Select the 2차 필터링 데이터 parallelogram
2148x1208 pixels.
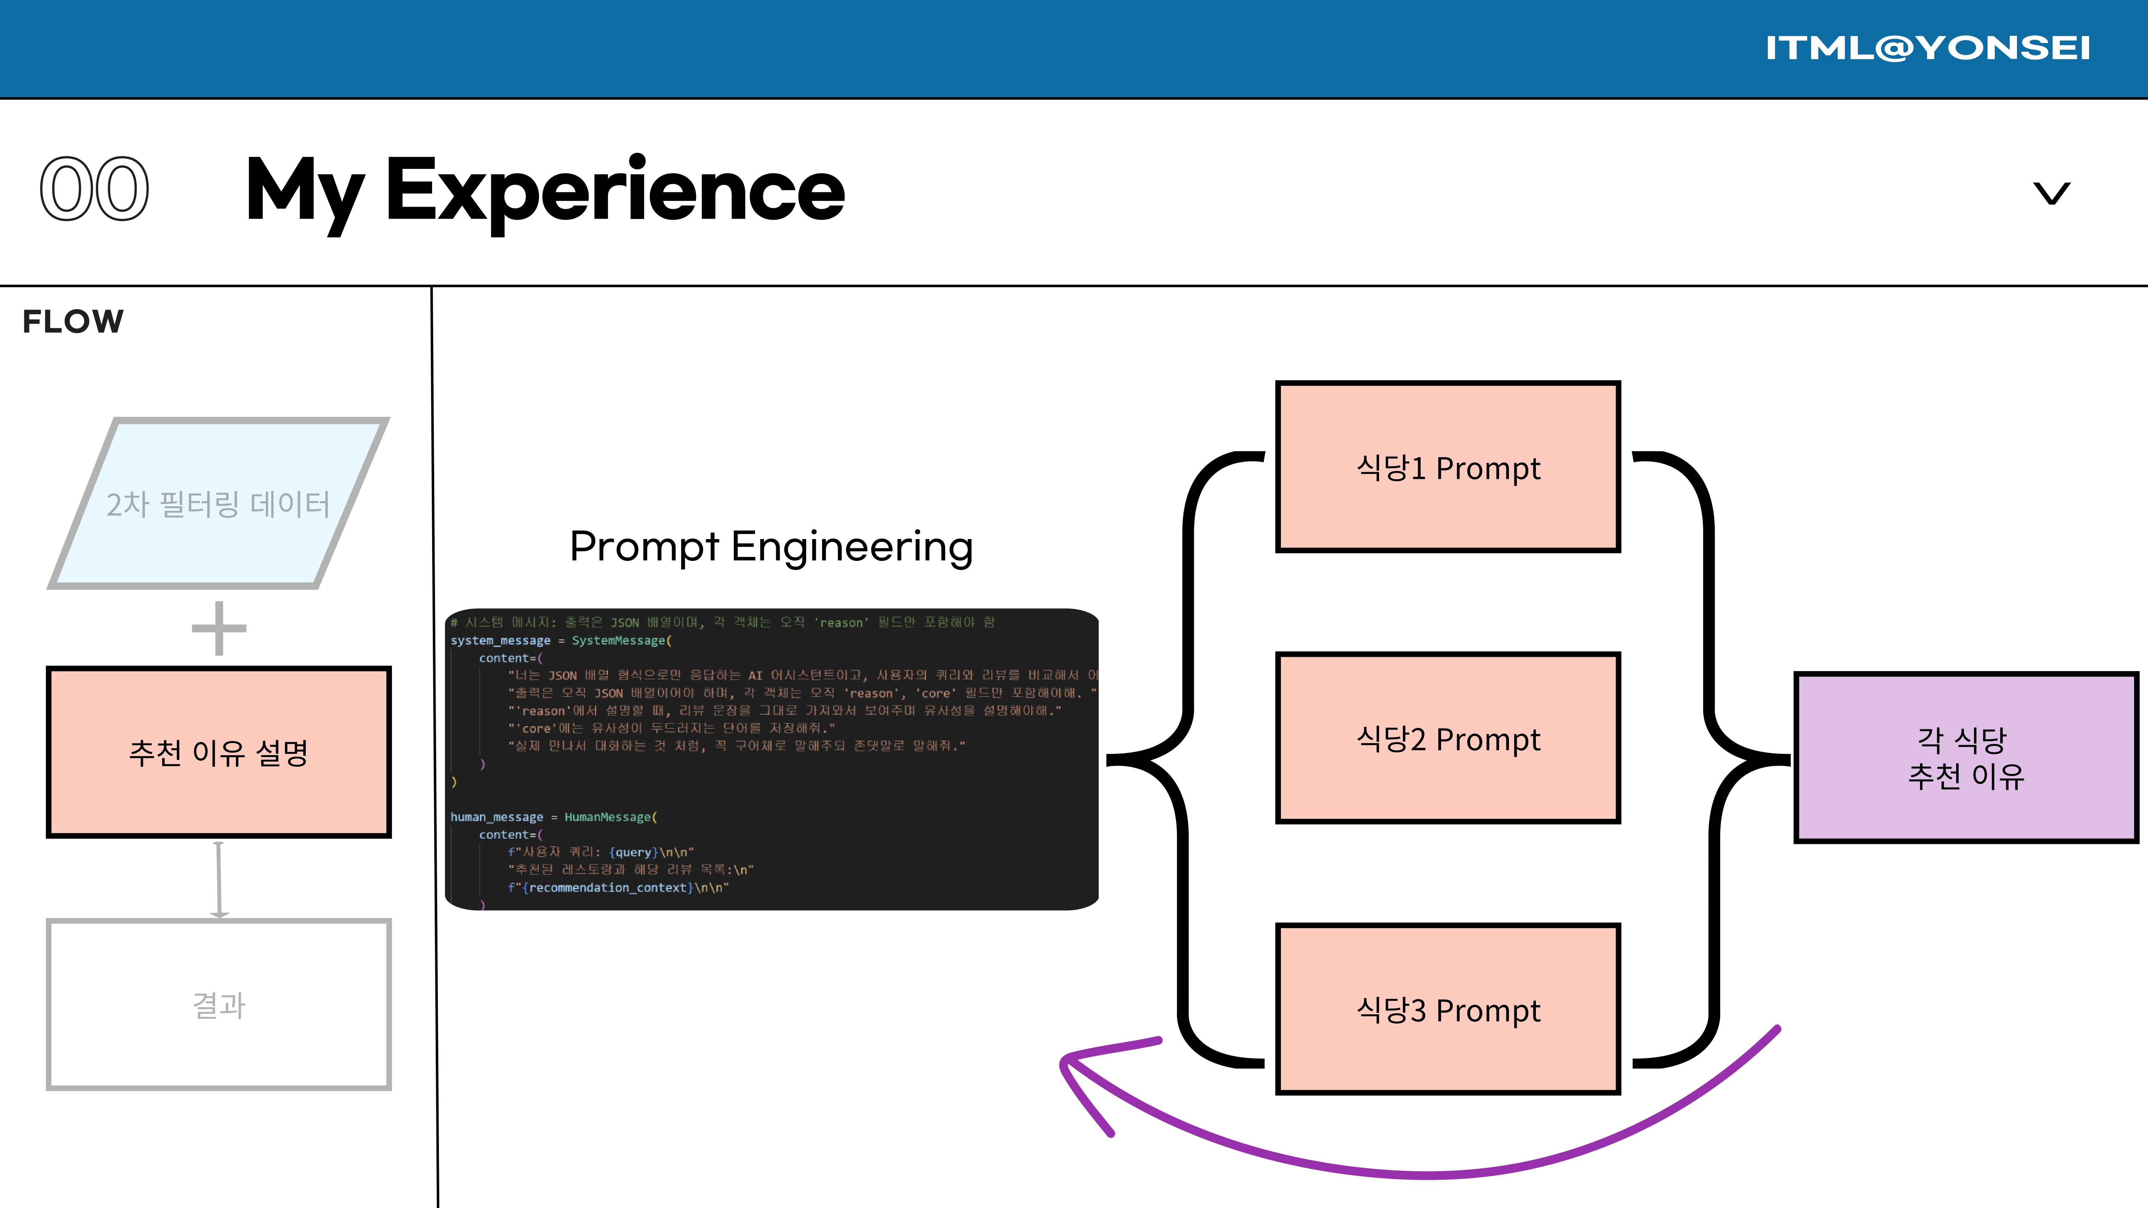218,504
